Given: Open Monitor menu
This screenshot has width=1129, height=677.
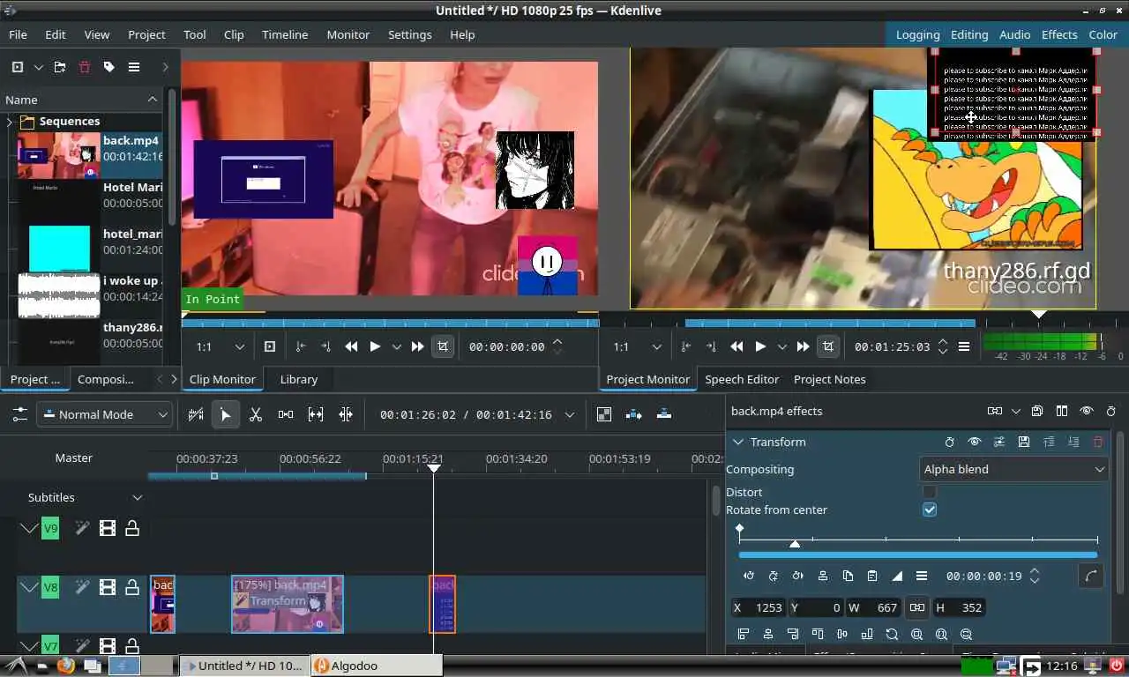Looking at the screenshot, I should [348, 34].
